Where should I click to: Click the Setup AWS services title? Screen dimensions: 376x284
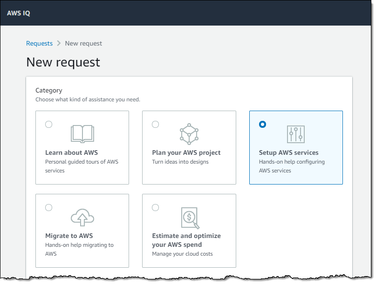[289, 152]
